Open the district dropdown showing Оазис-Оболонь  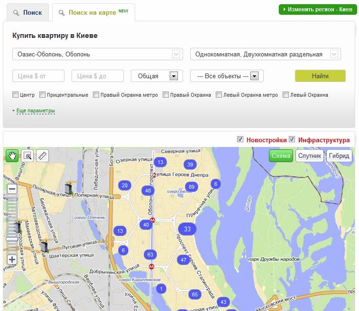pyautogui.click(x=97, y=54)
